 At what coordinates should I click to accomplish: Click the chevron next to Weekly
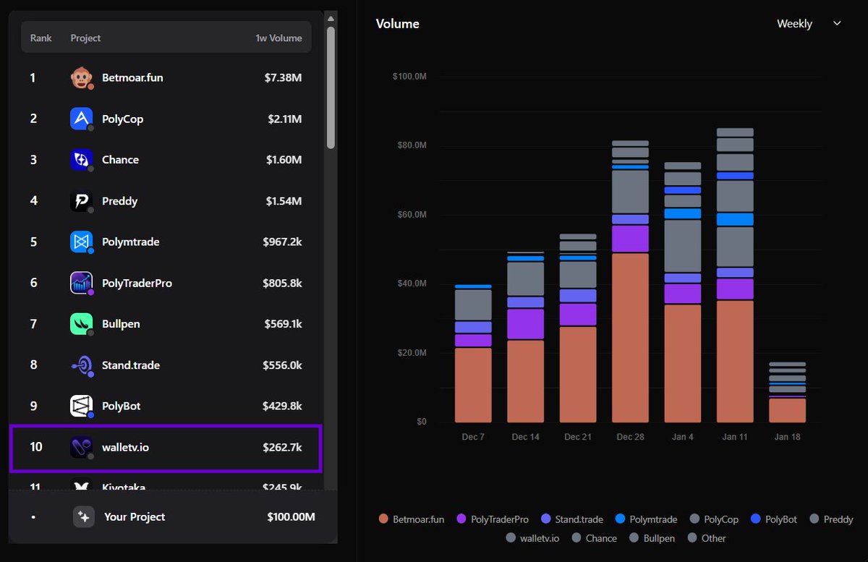(836, 24)
